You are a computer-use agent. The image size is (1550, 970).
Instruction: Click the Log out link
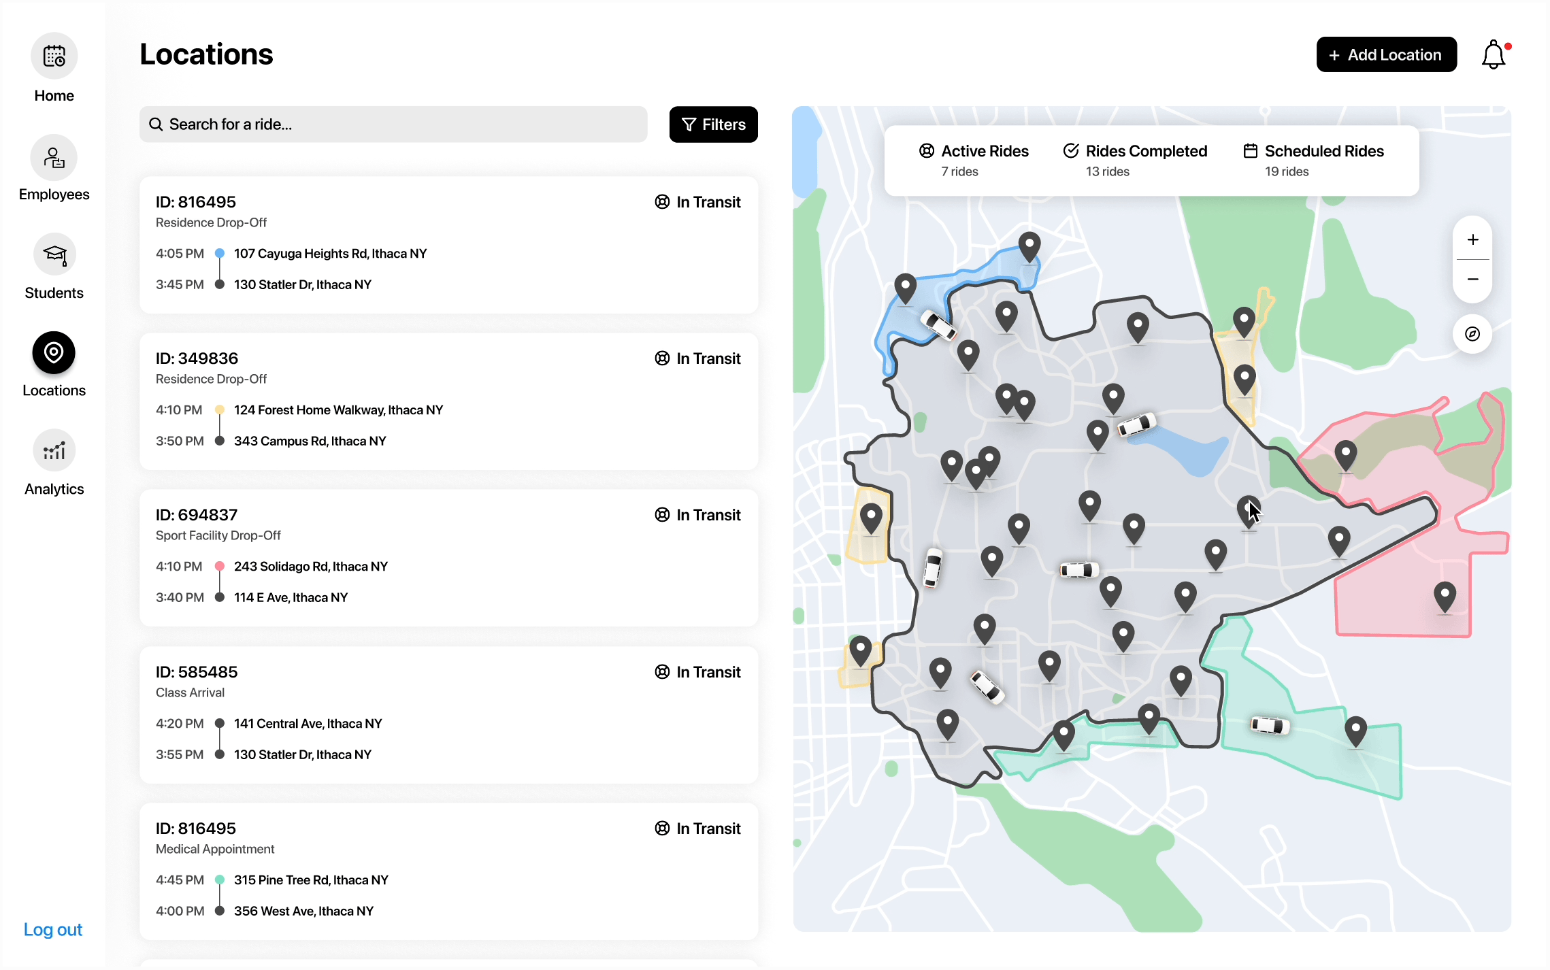click(x=53, y=929)
